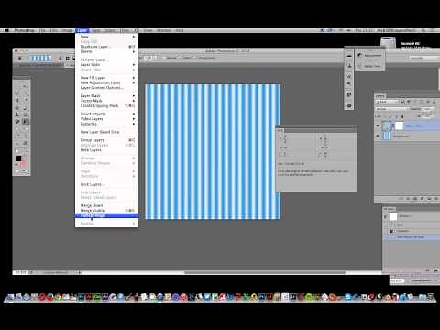Select the Info panel tab
This screenshot has height=330, width=440.
coord(280,130)
